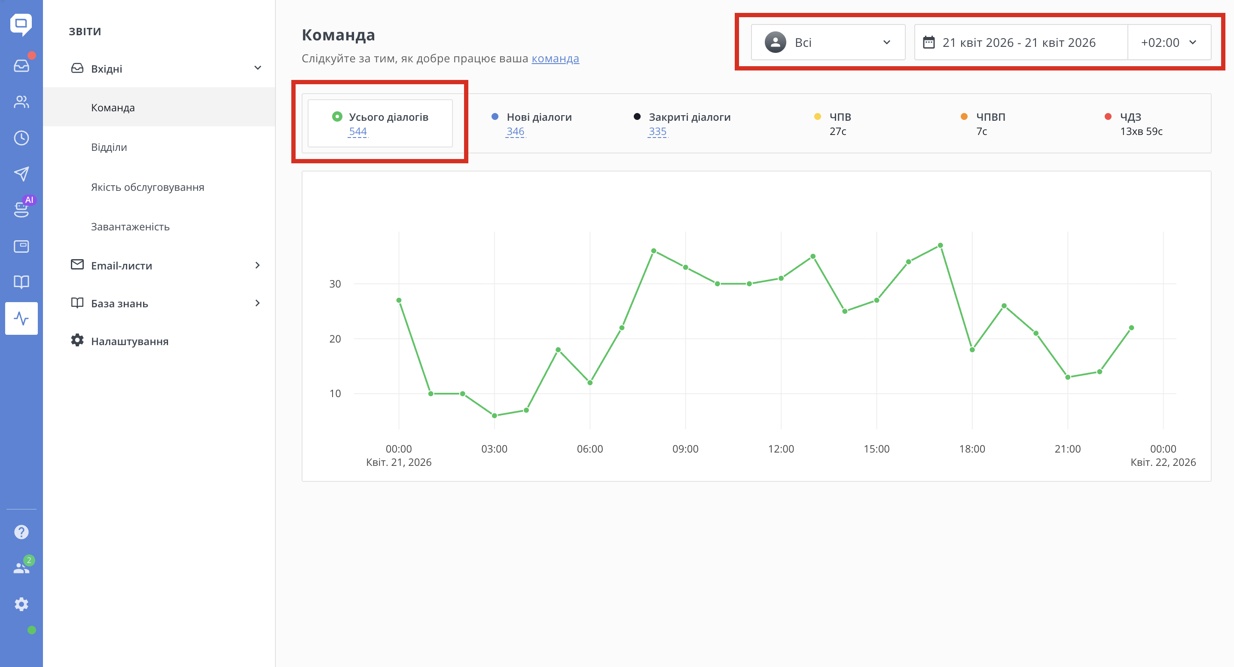1234x667 pixels.
Task: Open the contacts icon in the sidebar
Action: click(21, 101)
